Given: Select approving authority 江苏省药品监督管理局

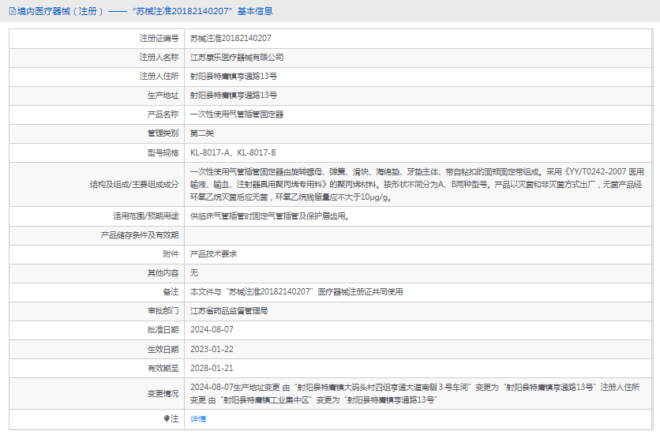Looking at the screenshot, I should click(x=229, y=311).
